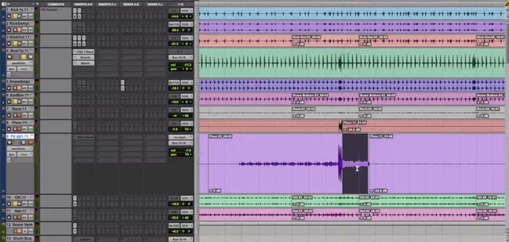Solo the SnarTp.11 track
This screenshot has height=242, width=509.
point(24,57)
